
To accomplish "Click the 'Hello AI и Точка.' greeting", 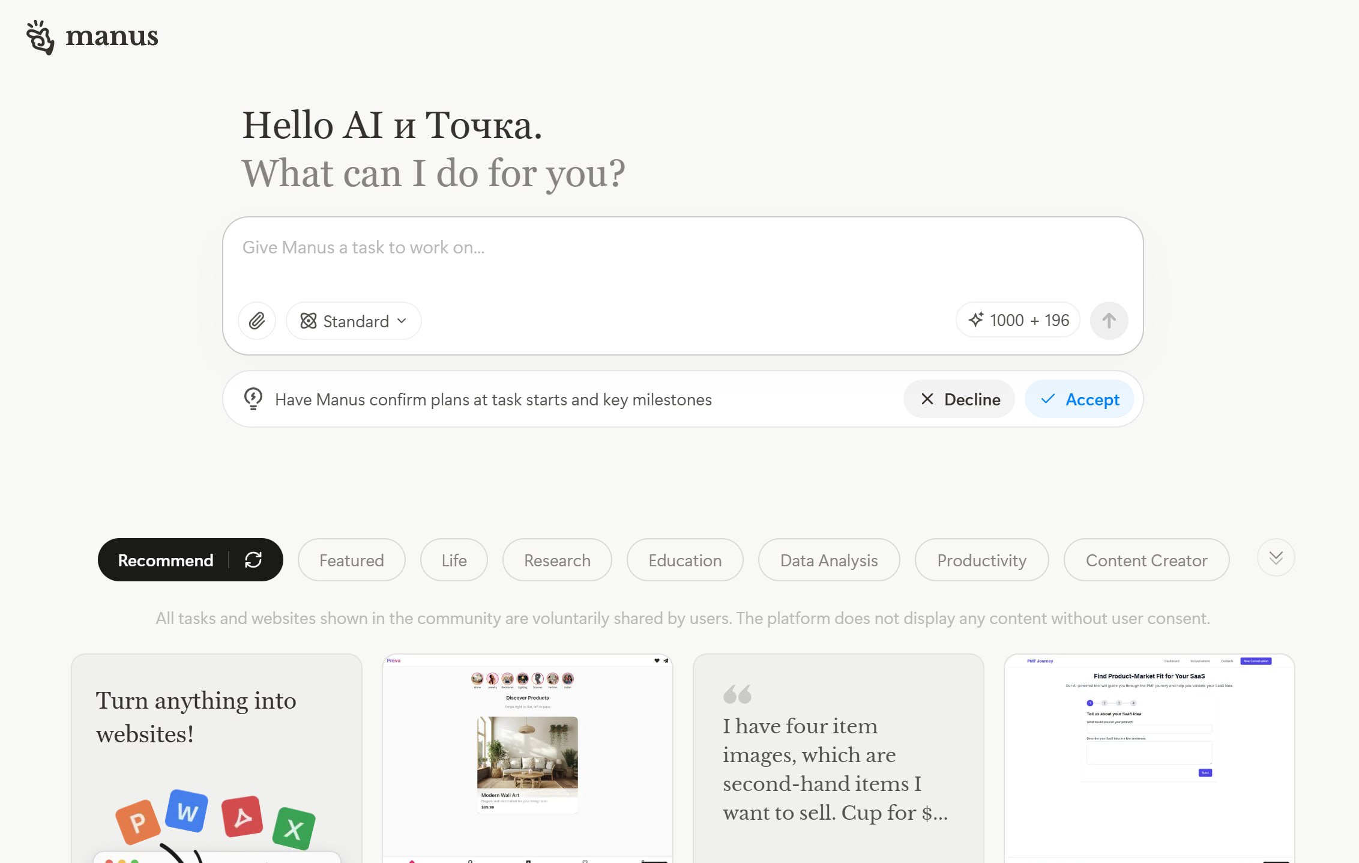I will tap(392, 125).
